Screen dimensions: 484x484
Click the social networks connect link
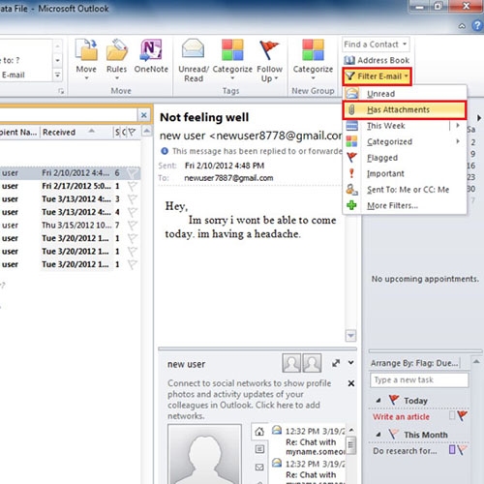(x=249, y=400)
